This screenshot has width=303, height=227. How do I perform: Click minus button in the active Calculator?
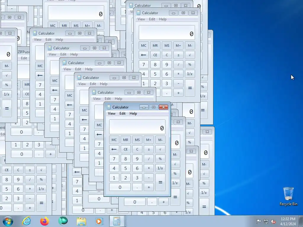tap(149, 178)
